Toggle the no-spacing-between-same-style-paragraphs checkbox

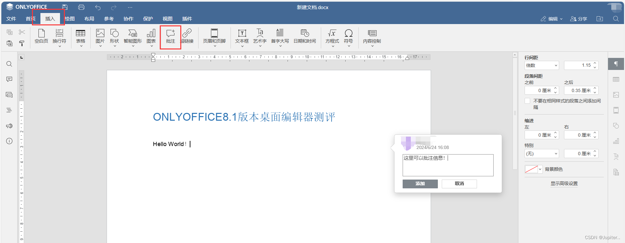tap(527, 101)
